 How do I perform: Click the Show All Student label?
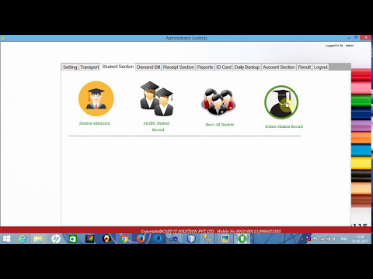point(220,125)
